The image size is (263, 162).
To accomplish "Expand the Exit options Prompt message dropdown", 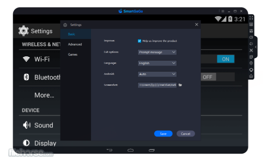I will (x=157, y=52).
